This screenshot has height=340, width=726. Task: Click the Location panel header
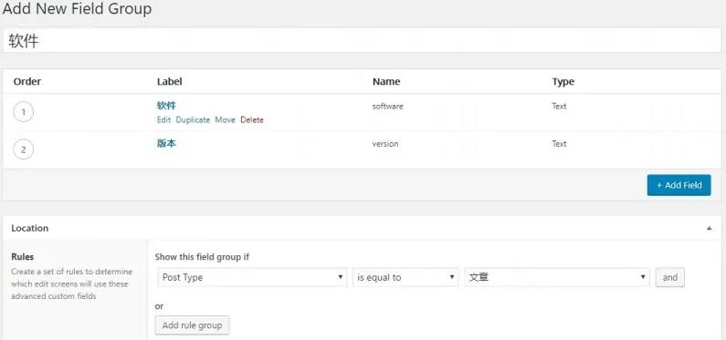pyautogui.click(x=363, y=228)
